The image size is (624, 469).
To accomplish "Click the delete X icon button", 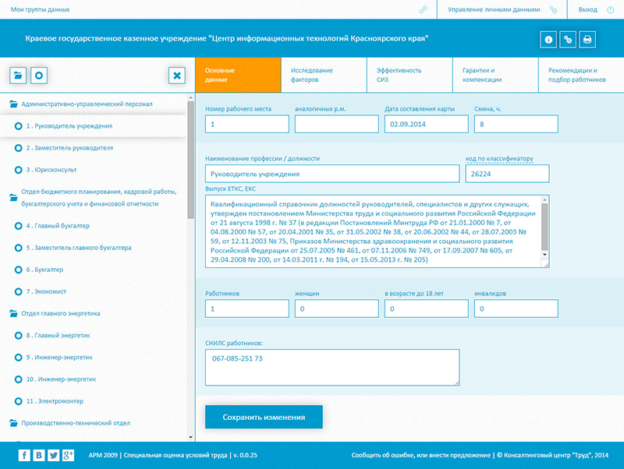I will pyautogui.click(x=177, y=75).
